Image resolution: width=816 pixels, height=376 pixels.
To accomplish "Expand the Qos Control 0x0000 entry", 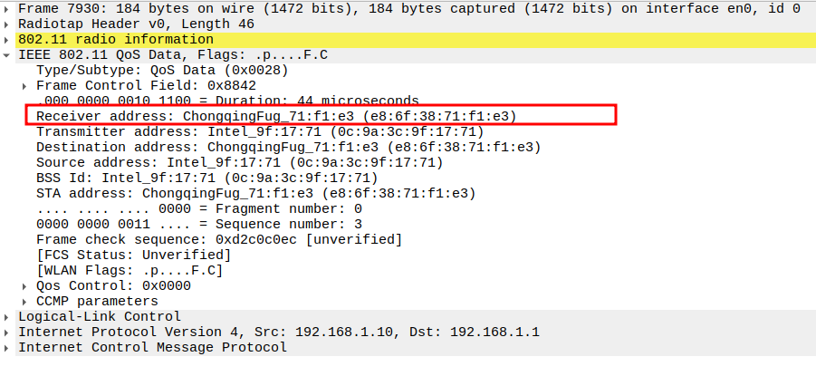I will click(26, 285).
